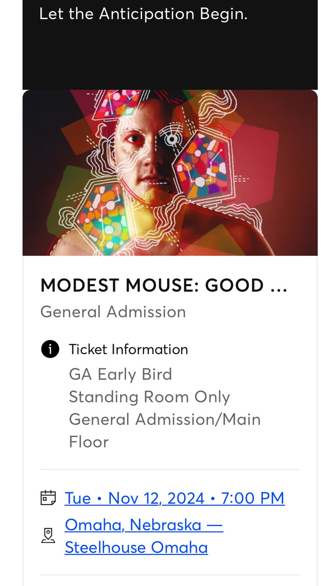Click the location pin icon beside the venue
328x586 pixels.
pos(48,536)
